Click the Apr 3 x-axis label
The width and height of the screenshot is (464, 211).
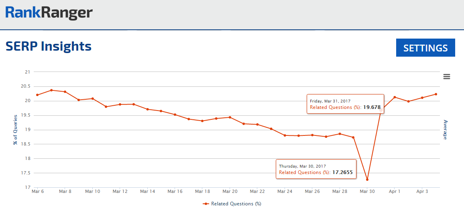[422, 192]
